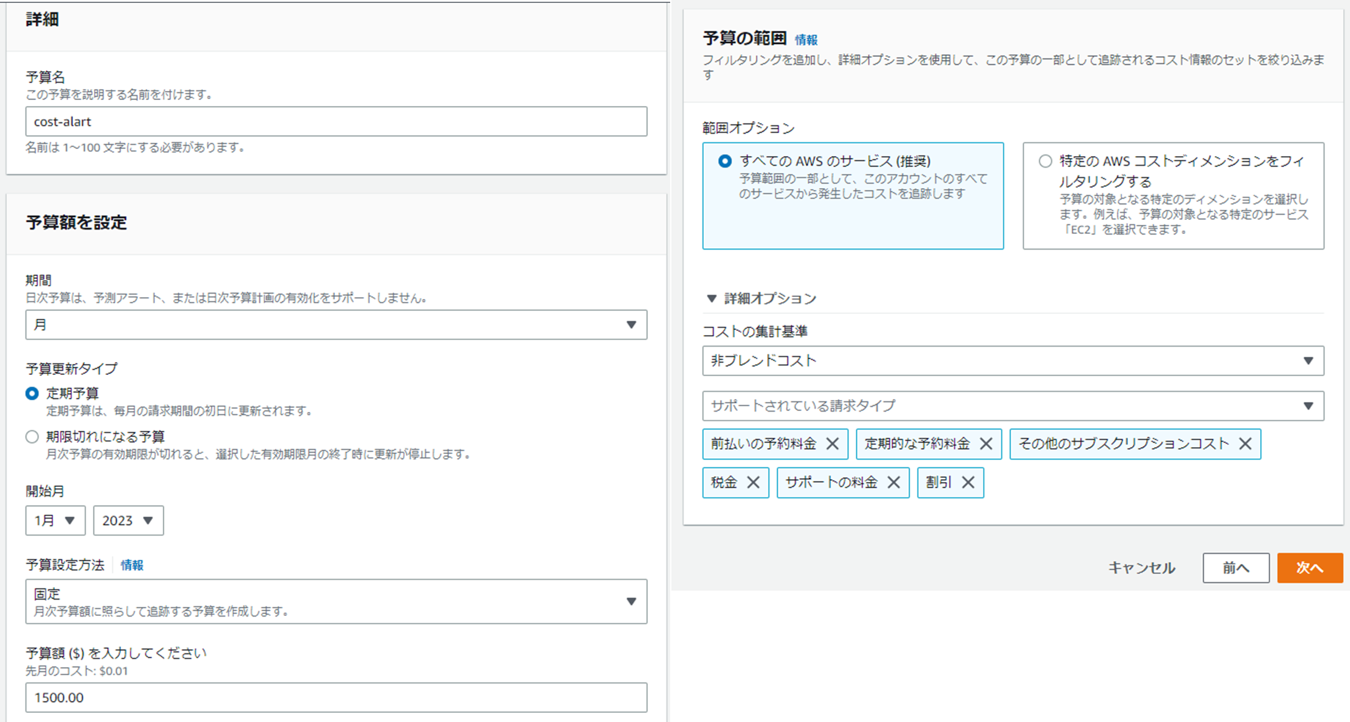Choose 特定の AWS コストディメンション filter option

click(1045, 162)
